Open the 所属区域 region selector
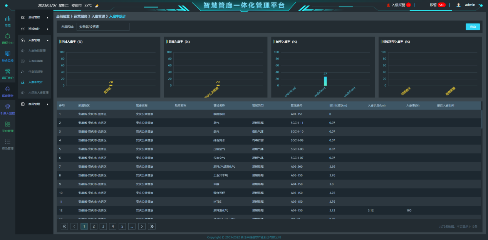This screenshot has width=488, height=240. (103, 27)
